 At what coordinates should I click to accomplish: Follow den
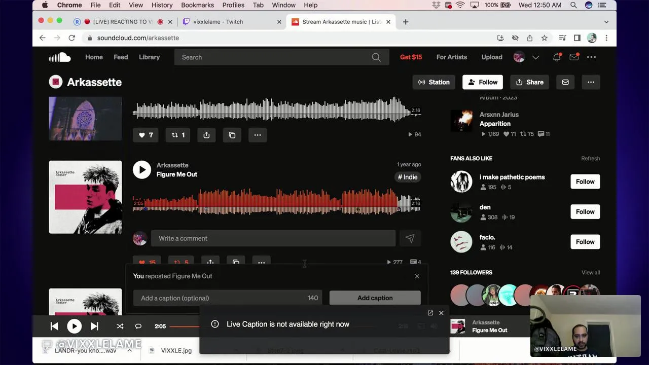[x=585, y=212]
